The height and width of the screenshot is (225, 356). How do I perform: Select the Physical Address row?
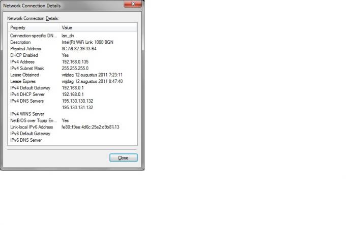point(72,49)
